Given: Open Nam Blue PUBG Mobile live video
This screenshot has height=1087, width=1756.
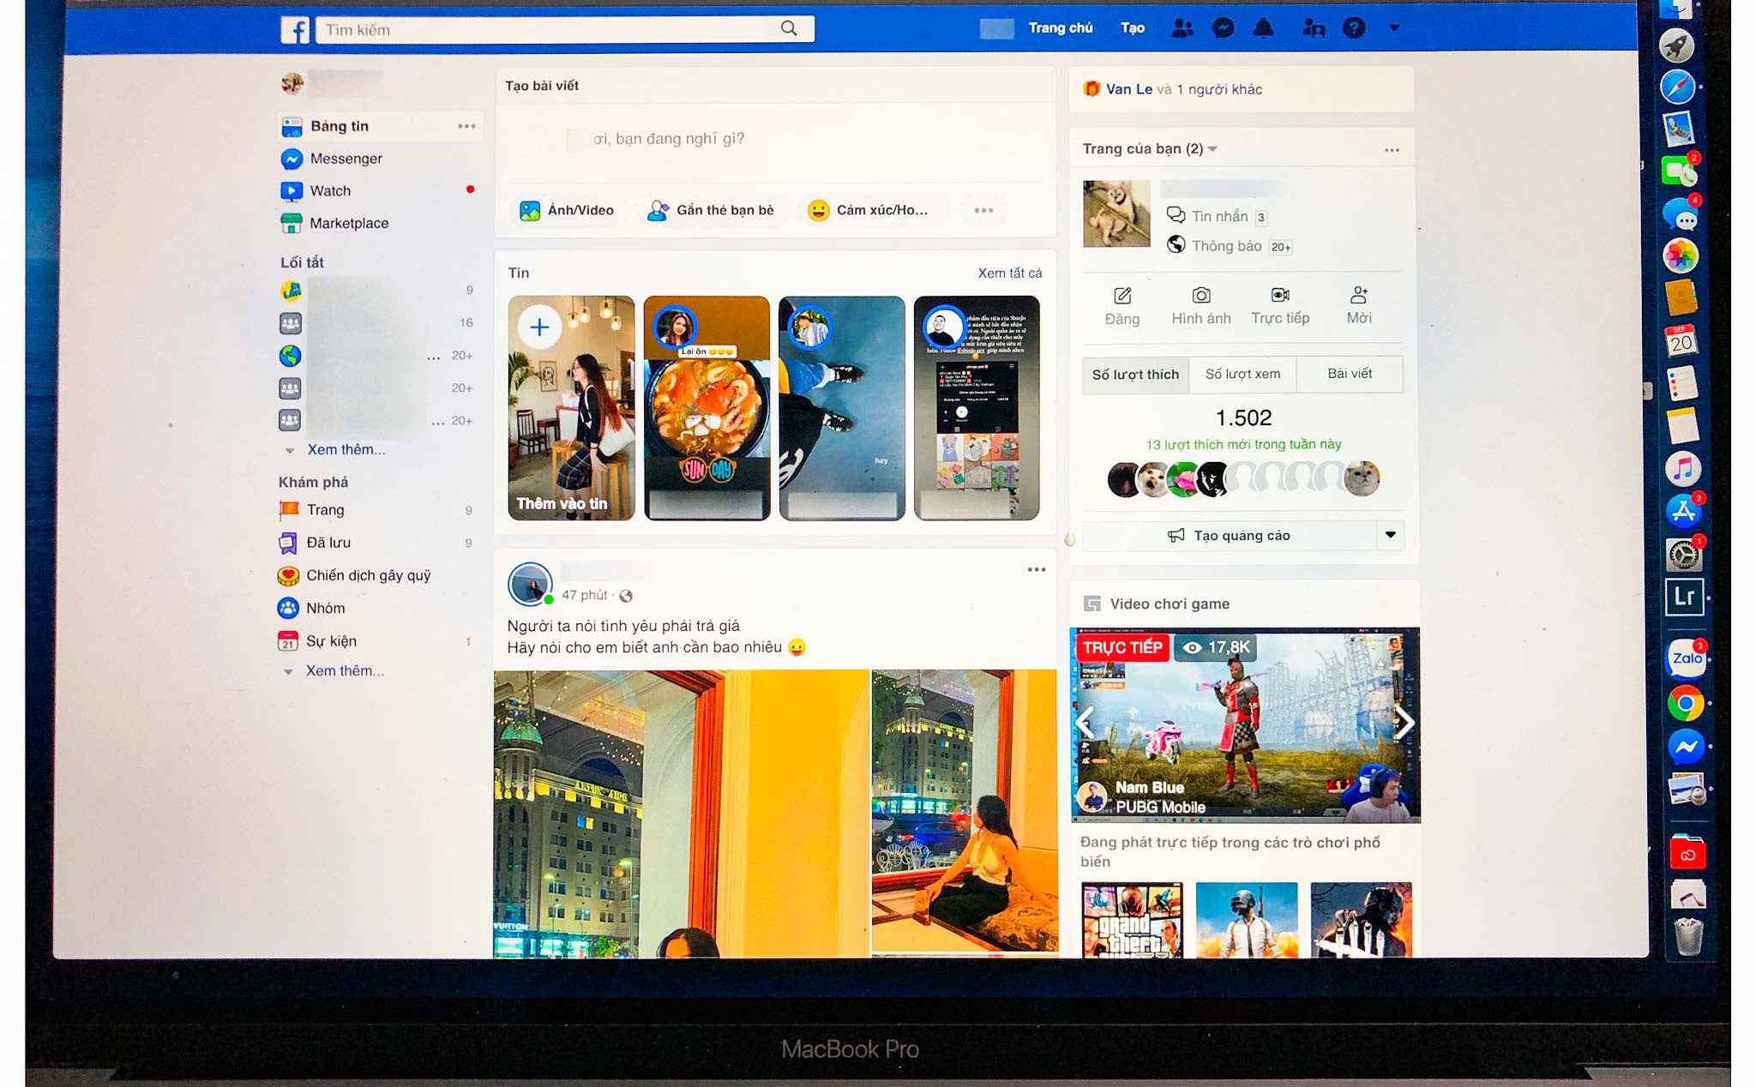Looking at the screenshot, I should (1245, 725).
